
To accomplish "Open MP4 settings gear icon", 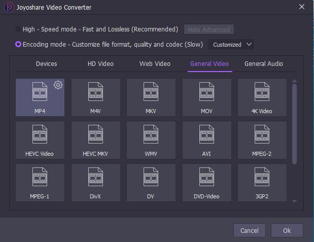I will [58, 85].
